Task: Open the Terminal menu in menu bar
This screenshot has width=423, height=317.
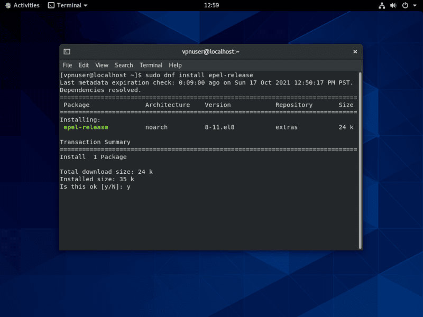Action: (x=151, y=65)
